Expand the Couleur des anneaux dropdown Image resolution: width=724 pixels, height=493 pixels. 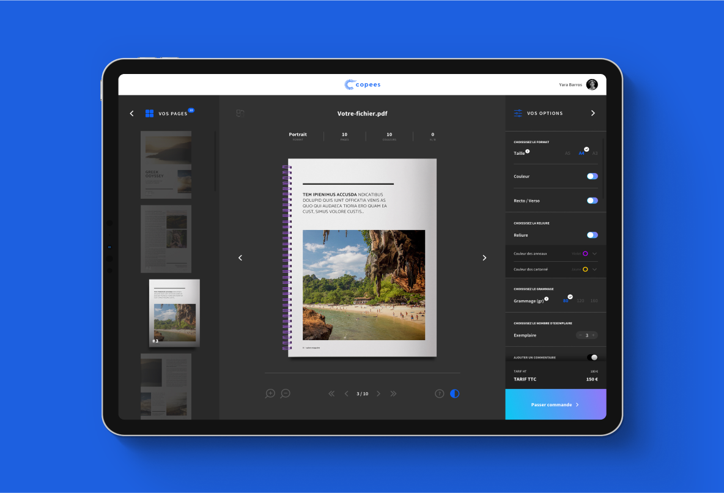(x=594, y=253)
